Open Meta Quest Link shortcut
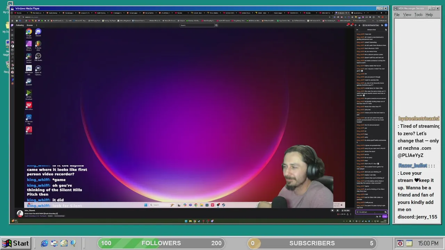Image resolution: width=445 pixels, height=250 pixels. tap(29, 70)
